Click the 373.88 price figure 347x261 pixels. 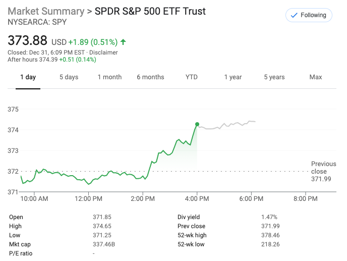(x=27, y=40)
